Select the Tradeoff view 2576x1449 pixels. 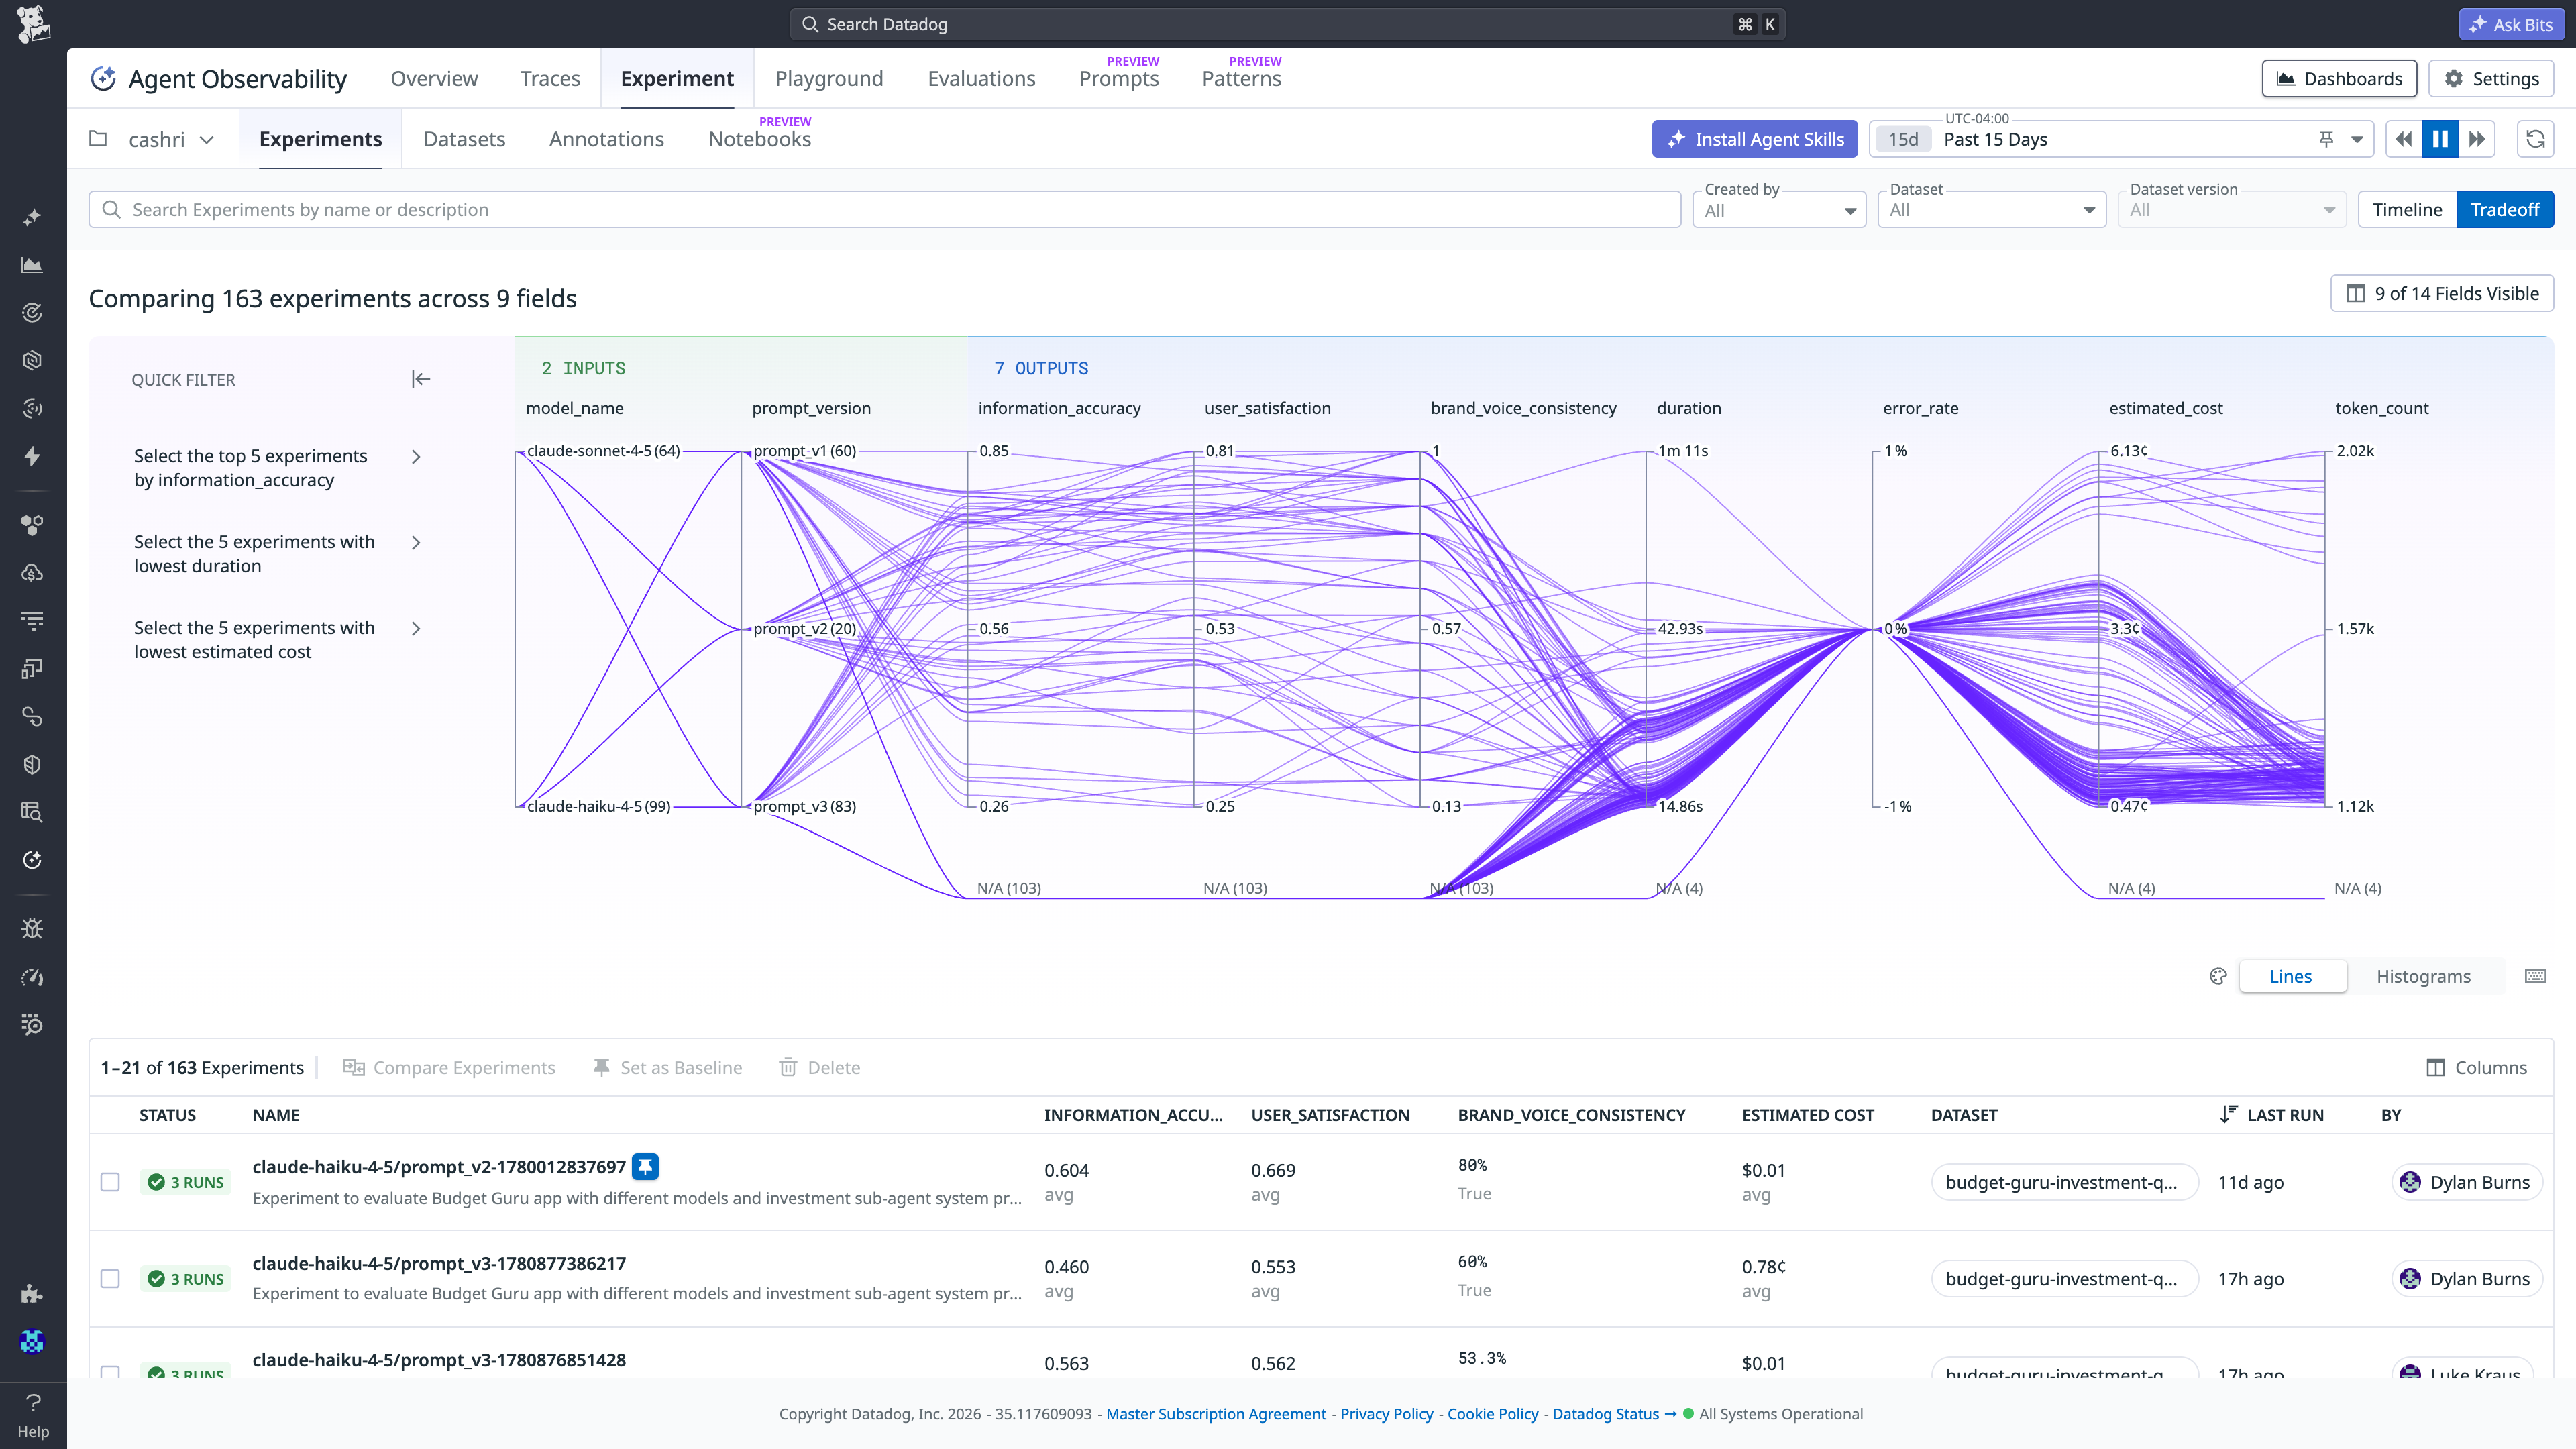(x=2505, y=209)
